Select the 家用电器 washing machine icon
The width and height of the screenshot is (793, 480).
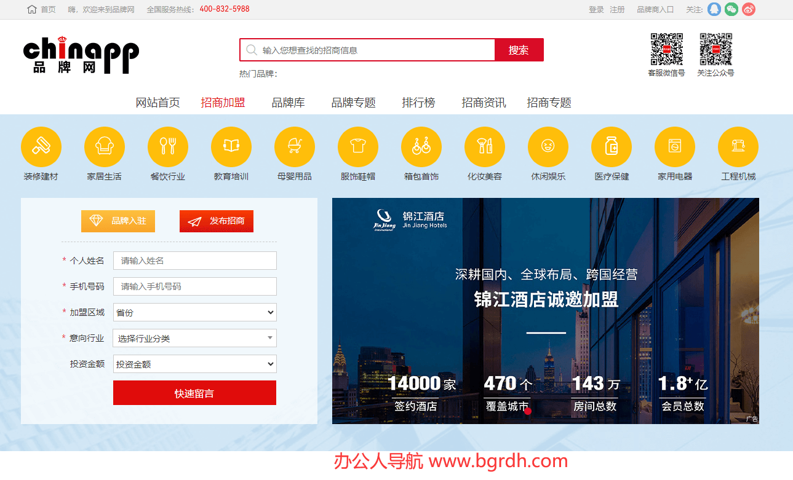click(x=675, y=147)
